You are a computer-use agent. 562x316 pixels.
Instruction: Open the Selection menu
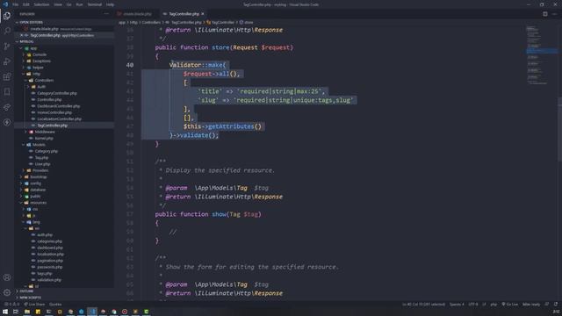pos(41,4)
